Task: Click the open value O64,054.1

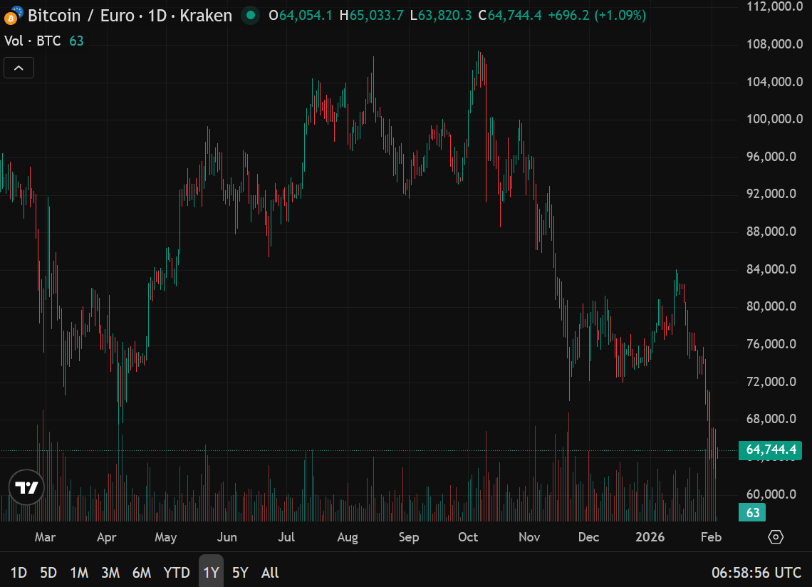Action: (301, 16)
